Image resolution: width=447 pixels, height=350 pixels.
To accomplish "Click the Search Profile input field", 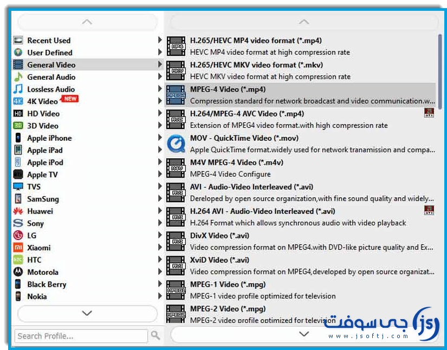I will coord(81,336).
